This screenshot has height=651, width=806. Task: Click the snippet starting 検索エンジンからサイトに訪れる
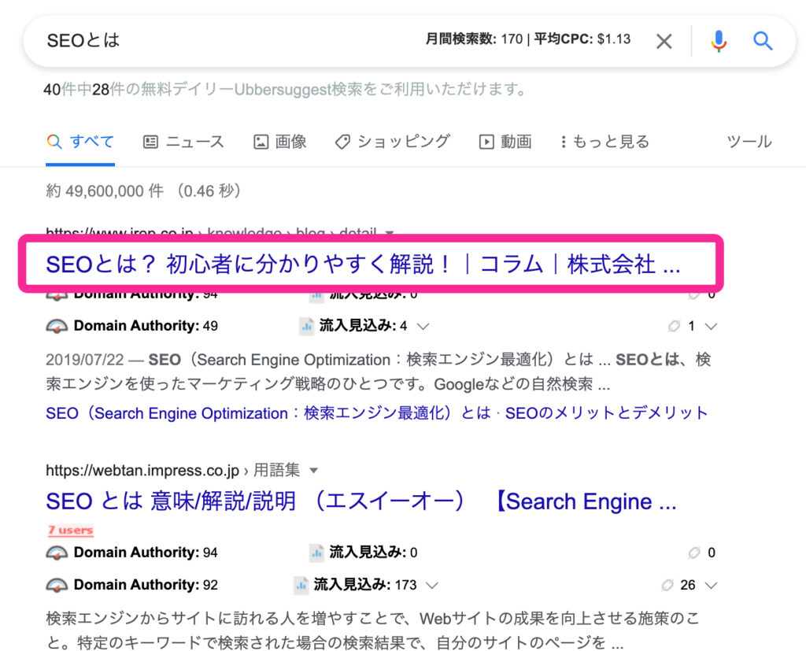372,631
